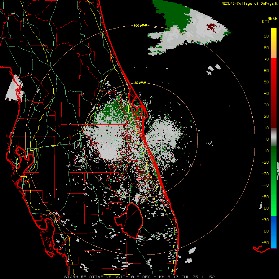The image size is (279, 279).
Task: Click the dark red patch in the northeast echo
Action: [212, 27]
